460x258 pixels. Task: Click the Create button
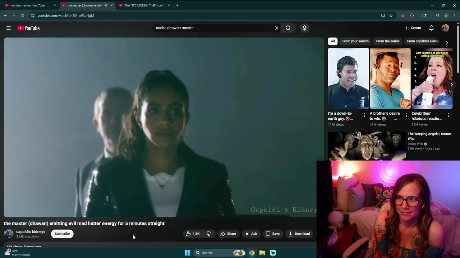click(x=413, y=28)
